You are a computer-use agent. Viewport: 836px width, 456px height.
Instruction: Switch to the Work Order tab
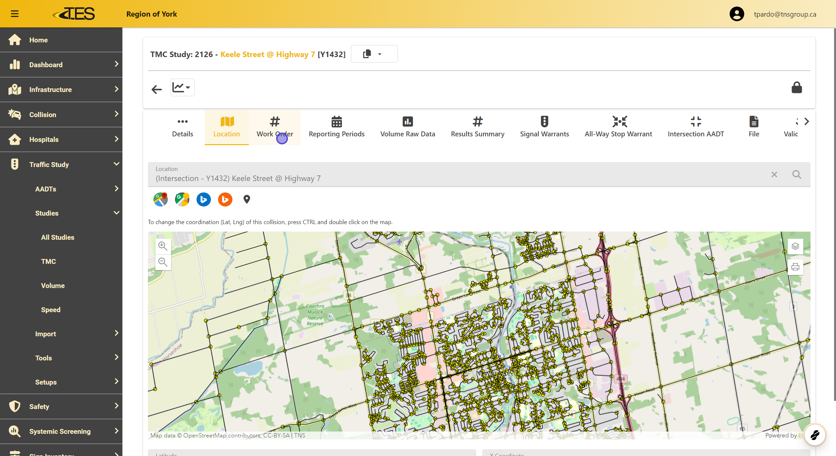point(275,127)
